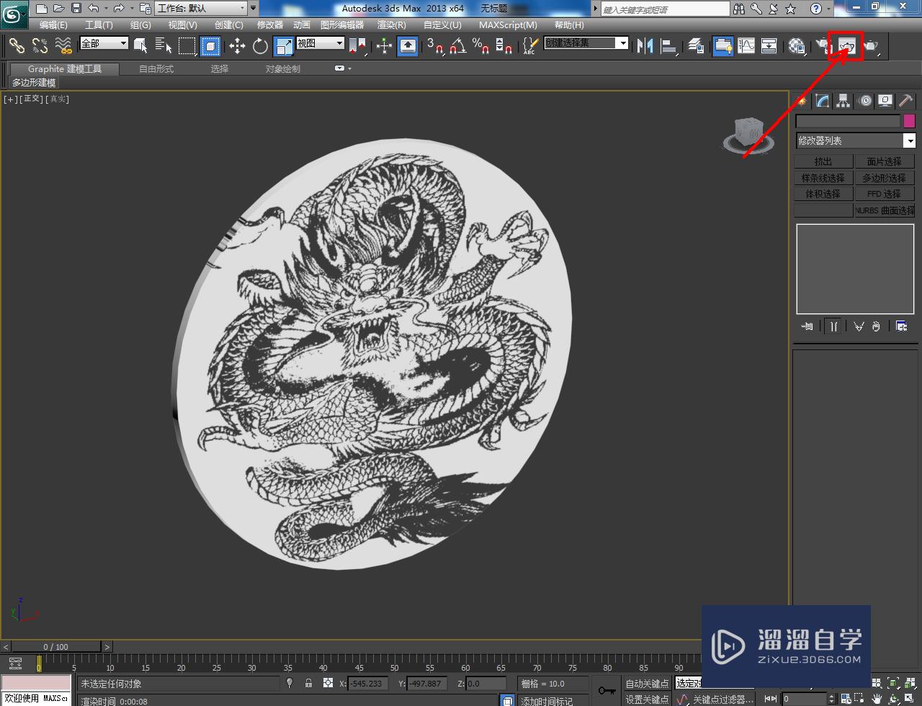Toggle 3D Snaps on or off
The image size is (922, 706).
pos(434,46)
